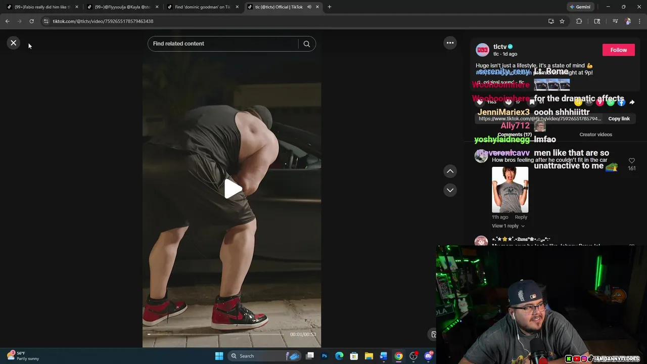The width and height of the screenshot is (647, 364).
Task: Reply to the 'couldn't fit in the car' comment
Action: tap(521, 217)
